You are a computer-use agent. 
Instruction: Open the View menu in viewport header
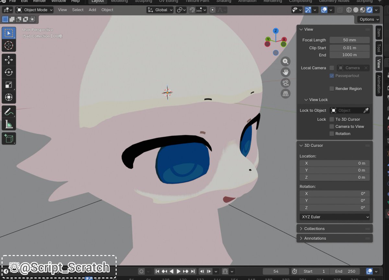(x=62, y=10)
